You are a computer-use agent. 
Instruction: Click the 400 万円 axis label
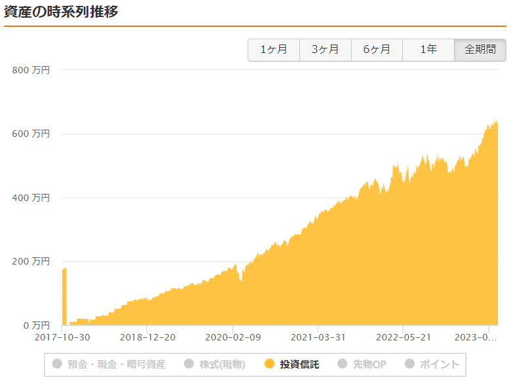(31, 198)
